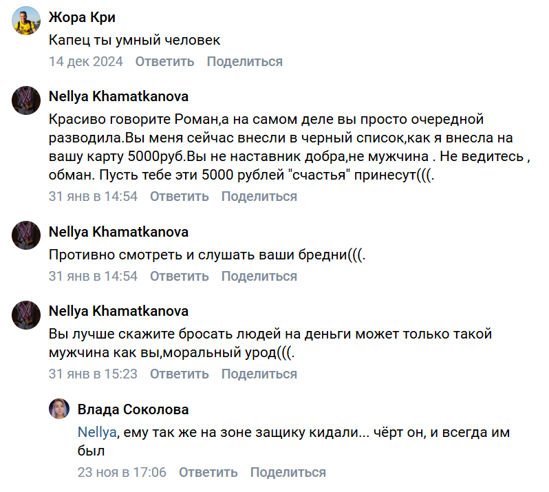Open Влада Соколова profile name link
The height and width of the screenshot is (492, 549).
coord(133,409)
